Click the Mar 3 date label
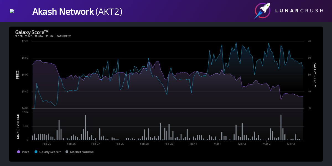Screen dimensions: 332x166 point(291,144)
